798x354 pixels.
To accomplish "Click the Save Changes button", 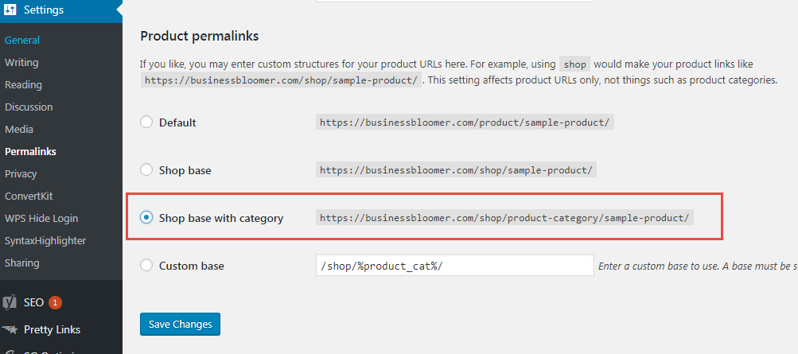I will [x=180, y=324].
